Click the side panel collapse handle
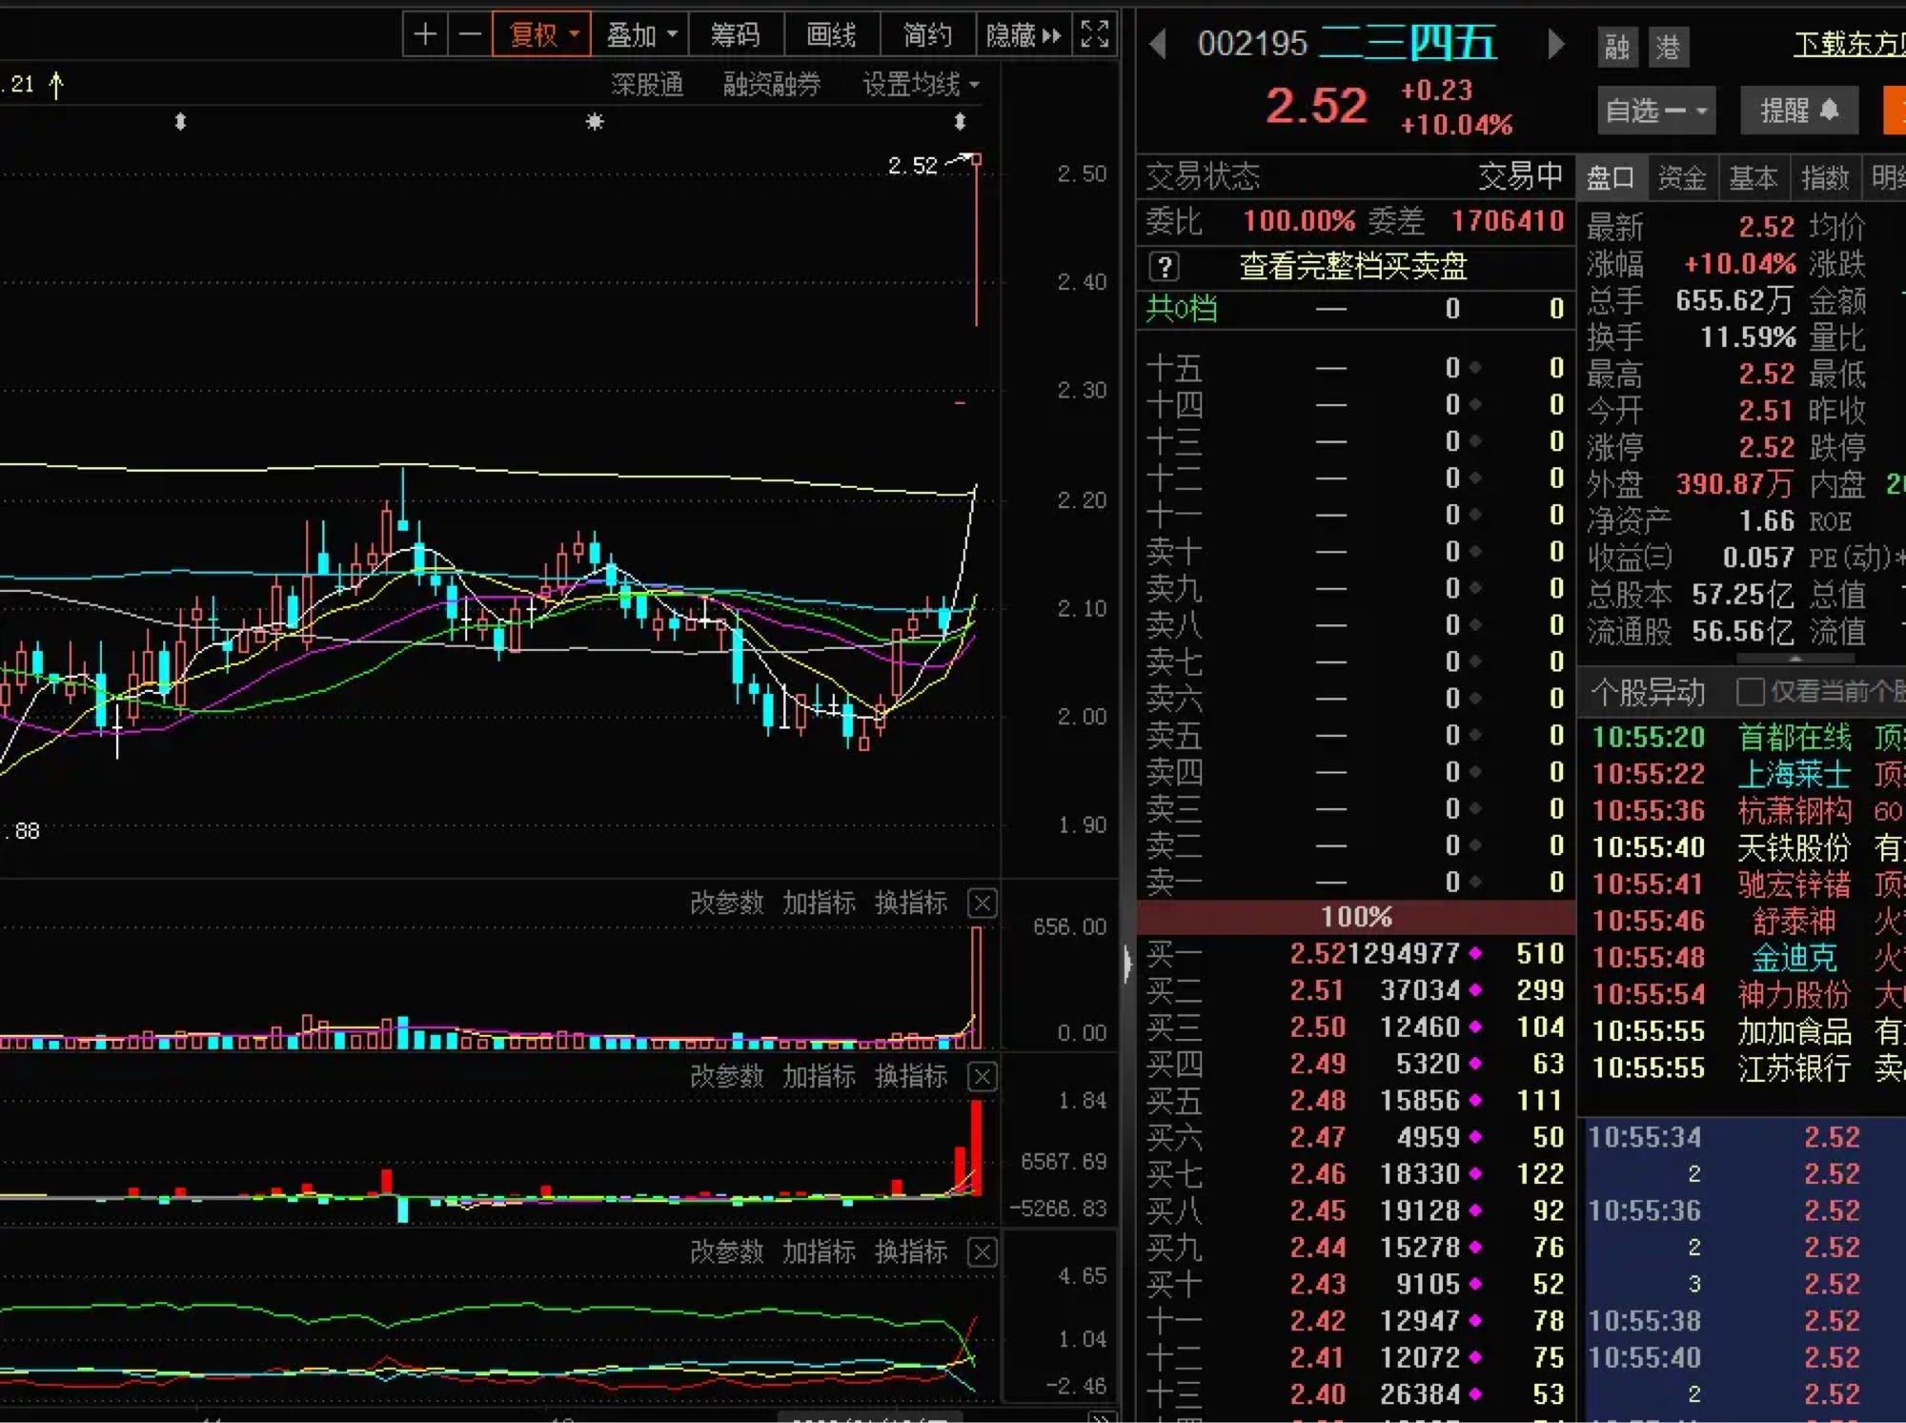1906x1423 pixels. [x=1127, y=963]
